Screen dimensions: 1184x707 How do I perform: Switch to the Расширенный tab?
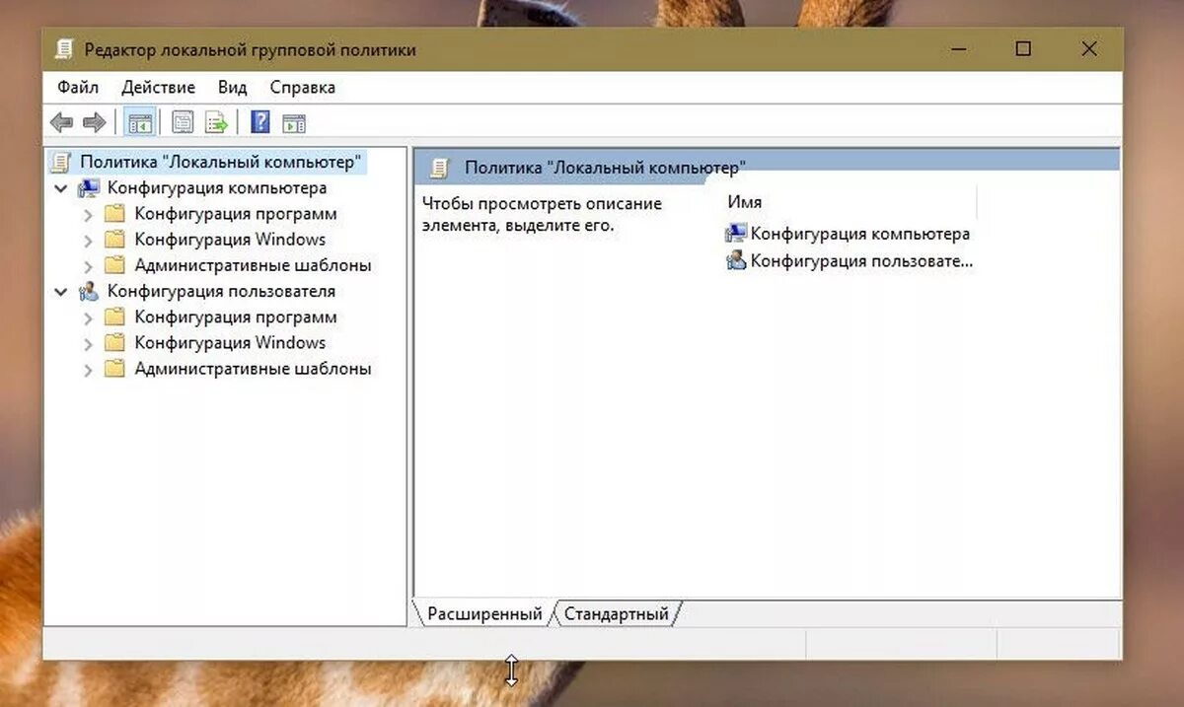click(x=484, y=613)
